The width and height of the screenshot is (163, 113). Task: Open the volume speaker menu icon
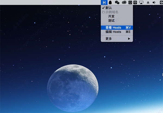[154, 2]
